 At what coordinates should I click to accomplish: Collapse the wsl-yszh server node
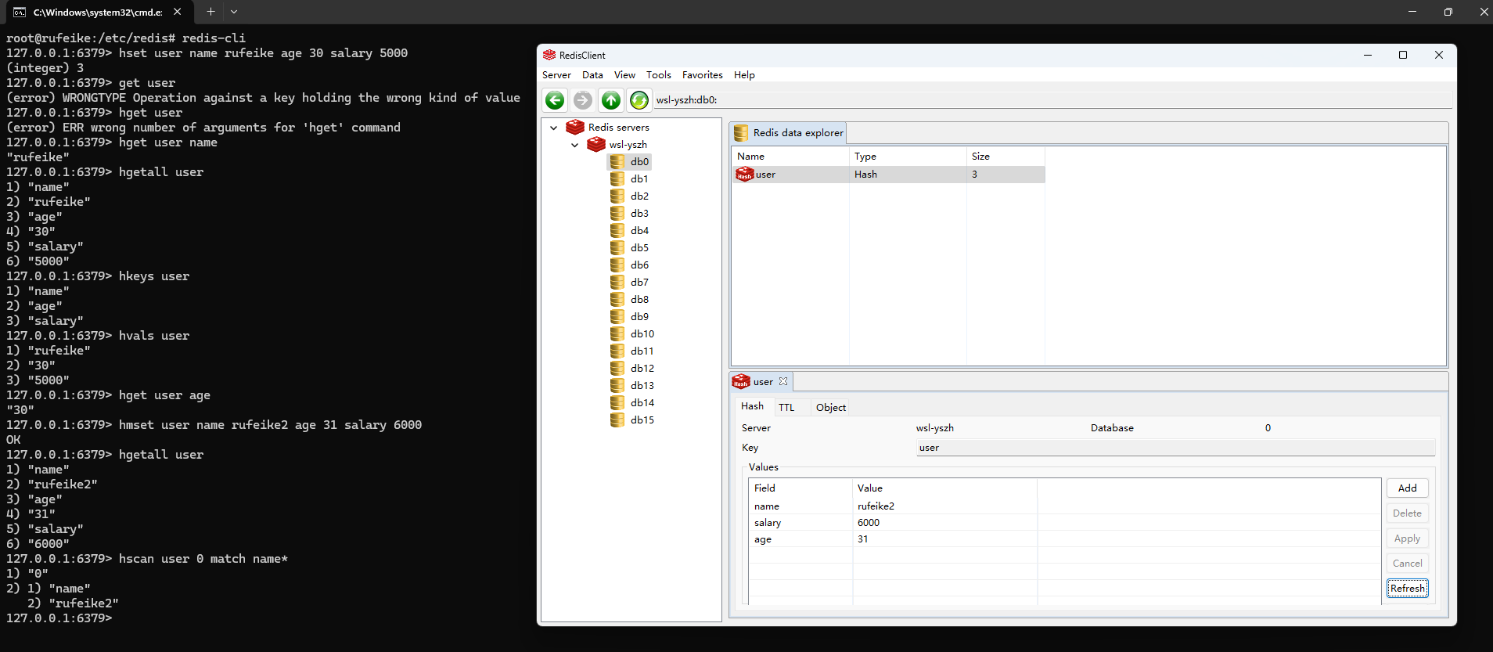[574, 145]
